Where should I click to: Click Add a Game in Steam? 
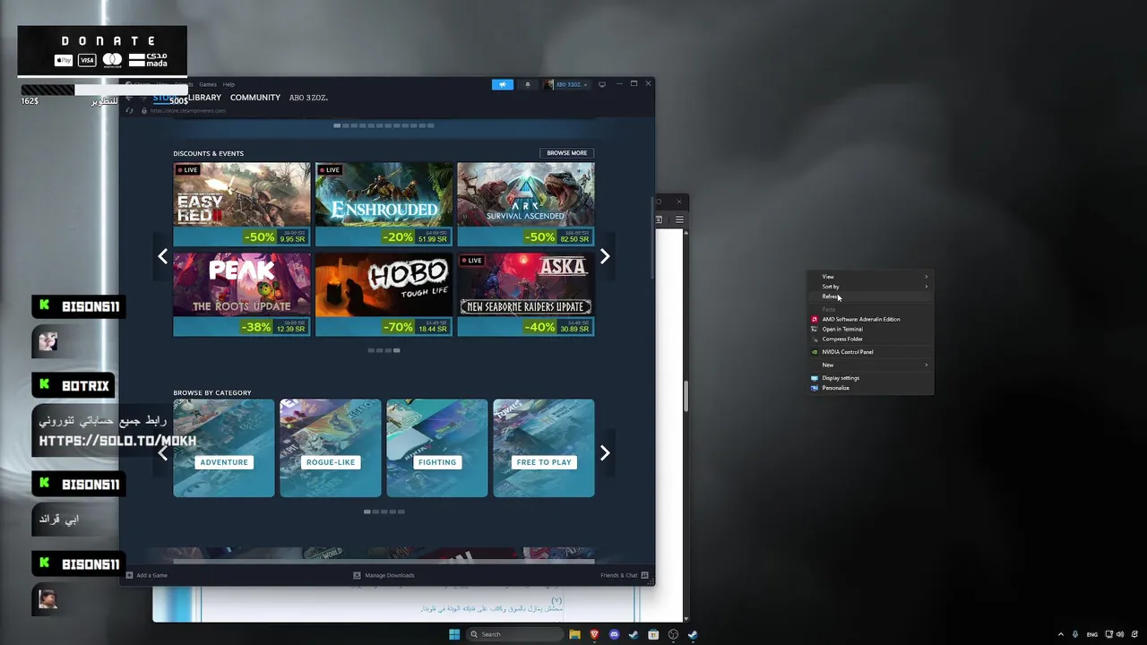[x=147, y=575]
